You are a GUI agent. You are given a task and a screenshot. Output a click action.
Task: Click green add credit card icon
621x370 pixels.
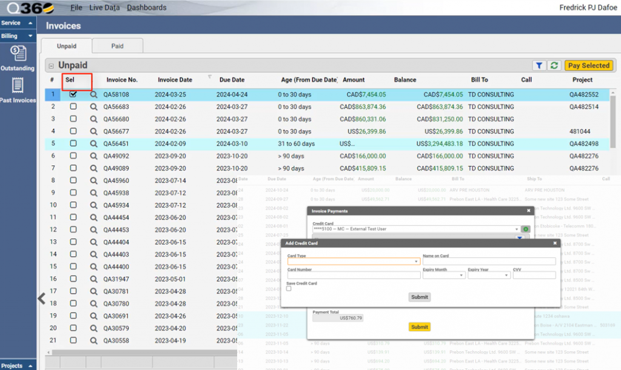click(525, 230)
